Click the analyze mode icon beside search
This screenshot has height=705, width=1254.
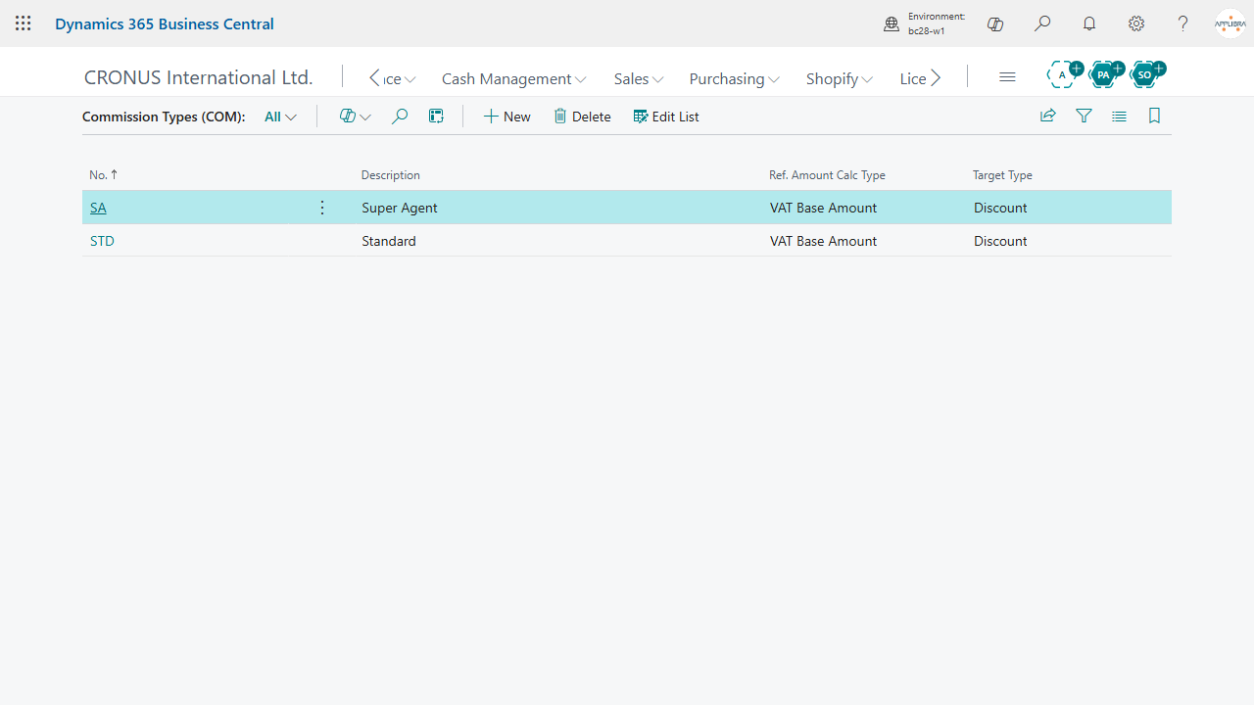[436, 117]
